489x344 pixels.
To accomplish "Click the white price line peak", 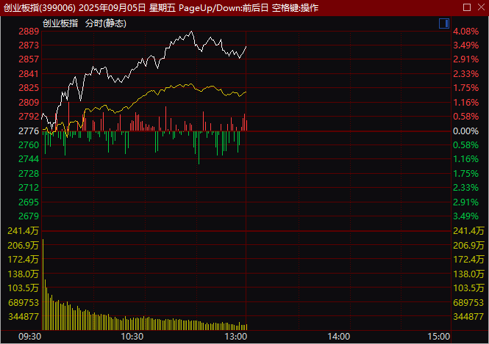I will click(191, 32).
